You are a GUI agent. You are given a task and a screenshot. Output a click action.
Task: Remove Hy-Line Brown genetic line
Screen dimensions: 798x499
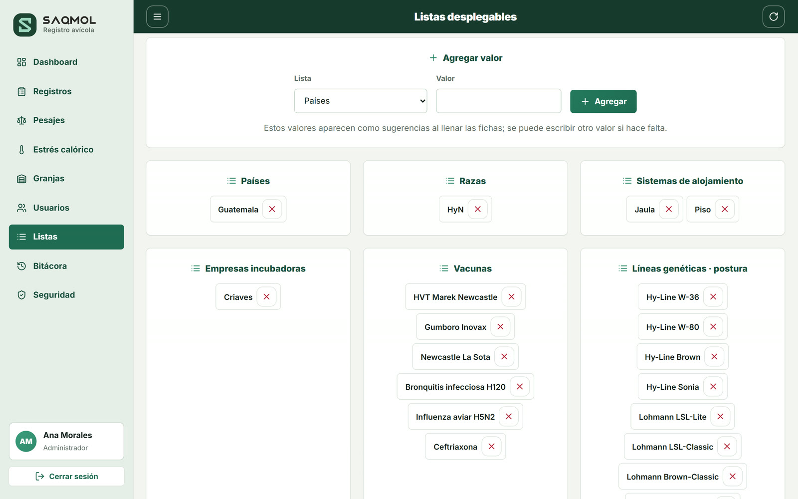[714, 356]
